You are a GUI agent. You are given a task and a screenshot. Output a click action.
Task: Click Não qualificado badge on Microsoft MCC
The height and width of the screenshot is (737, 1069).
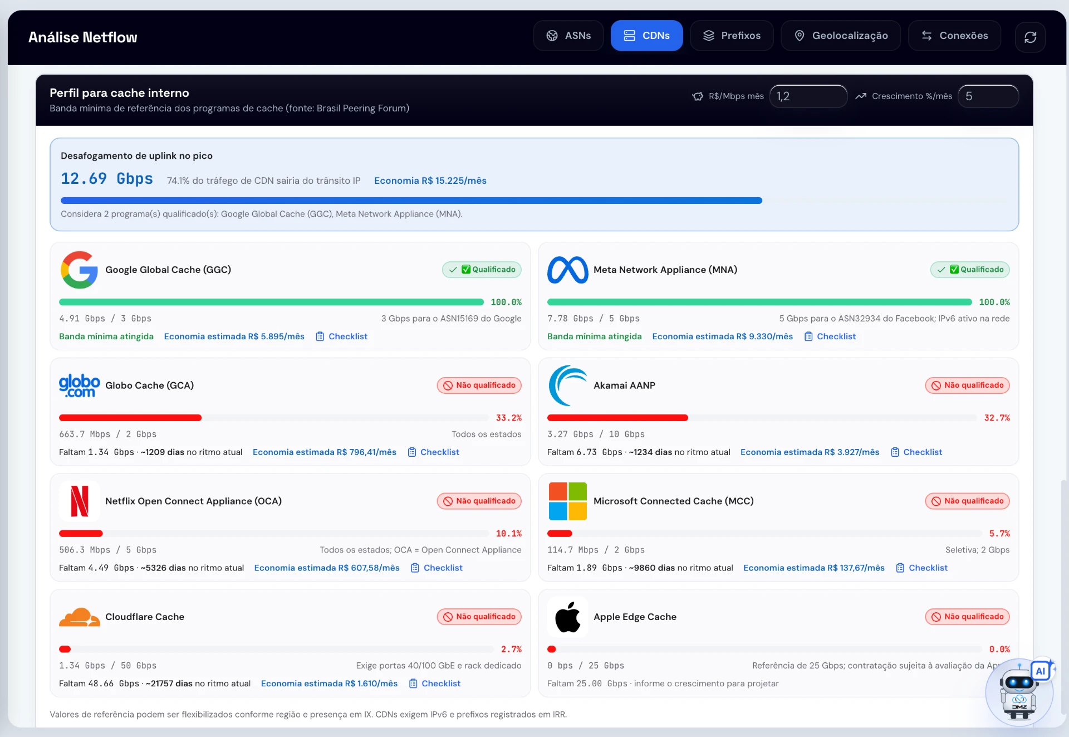point(968,501)
